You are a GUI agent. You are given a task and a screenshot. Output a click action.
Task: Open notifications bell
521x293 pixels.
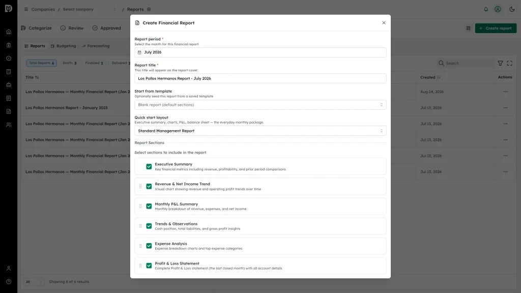(486, 9)
